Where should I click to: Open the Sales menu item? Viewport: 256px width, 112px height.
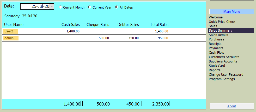[213, 26]
